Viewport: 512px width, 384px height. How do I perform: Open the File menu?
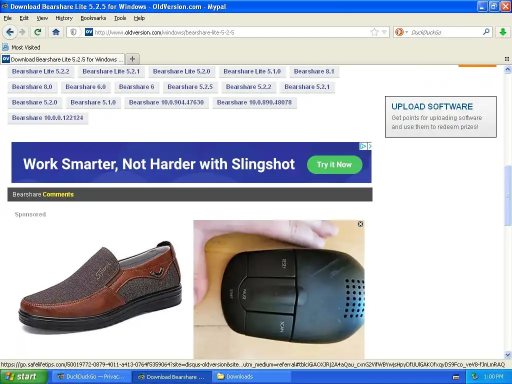(7, 18)
